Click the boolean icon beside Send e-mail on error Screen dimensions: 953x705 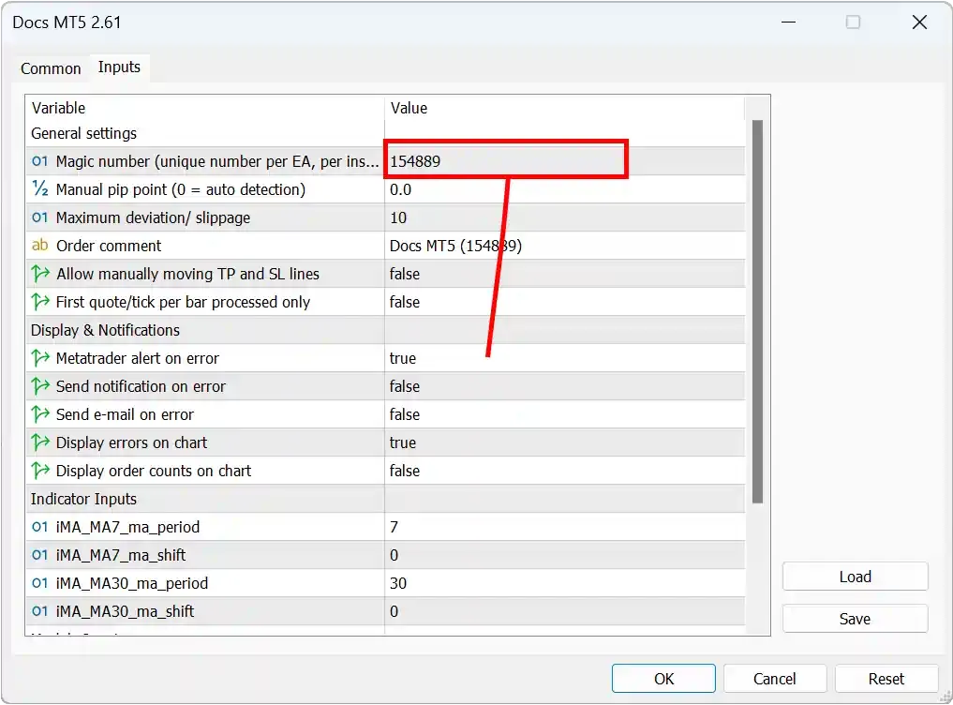click(39, 414)
